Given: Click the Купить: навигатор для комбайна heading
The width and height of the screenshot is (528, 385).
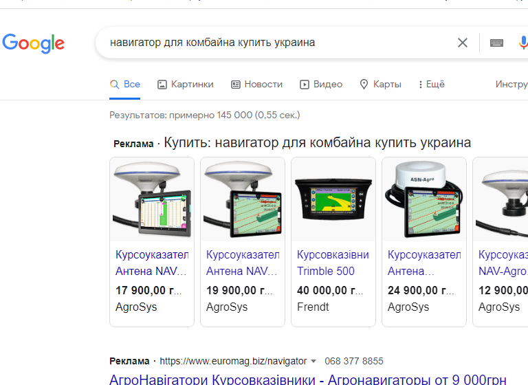Looking at the screenshot, I should tap(317, 143).
